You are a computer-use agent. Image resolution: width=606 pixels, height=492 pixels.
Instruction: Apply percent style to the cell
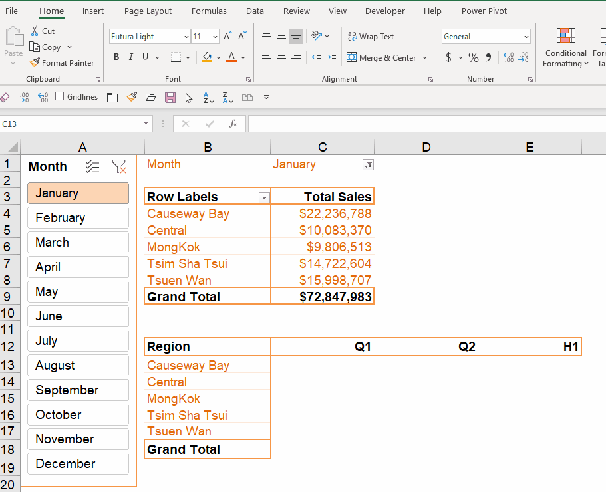point(473,58)
